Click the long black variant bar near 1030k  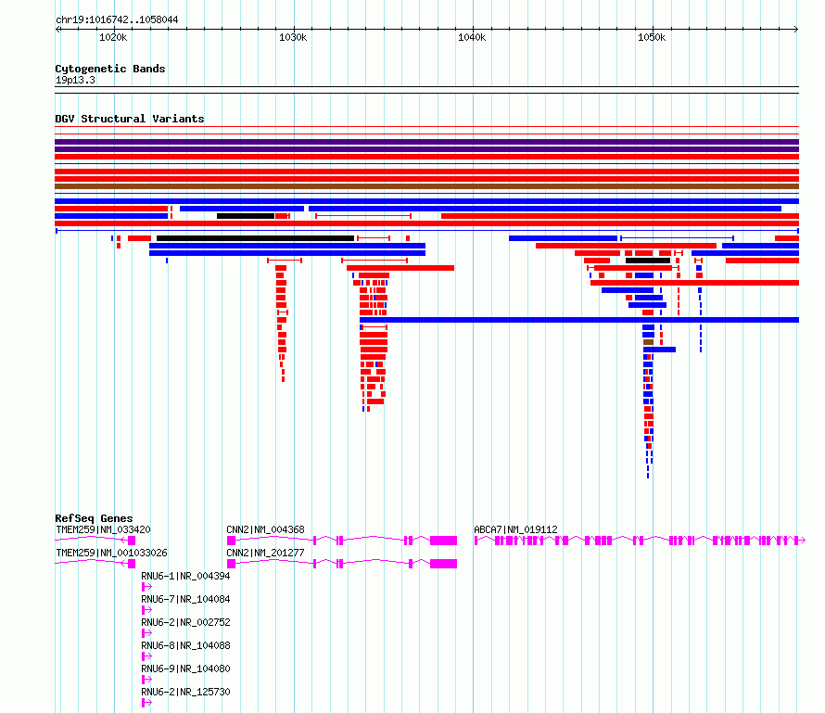255,238
